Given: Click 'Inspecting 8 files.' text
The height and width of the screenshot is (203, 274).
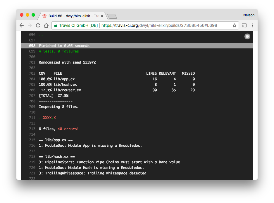Looking at the screenshot, I should [x=59, y=107].
